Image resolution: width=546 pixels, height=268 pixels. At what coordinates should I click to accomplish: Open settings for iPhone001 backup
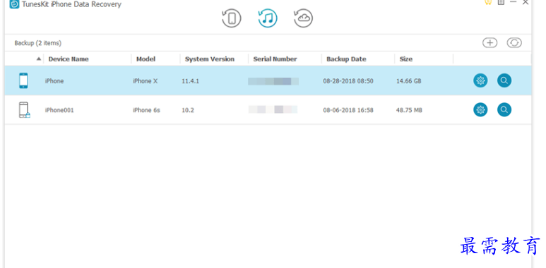click(x=480, y=110)
